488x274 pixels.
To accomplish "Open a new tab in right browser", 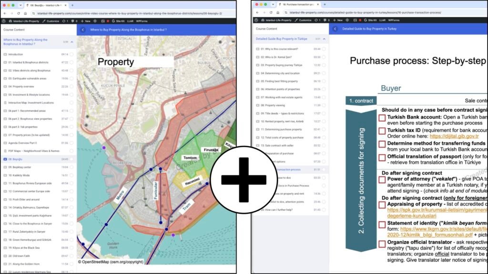I will 325,5.
